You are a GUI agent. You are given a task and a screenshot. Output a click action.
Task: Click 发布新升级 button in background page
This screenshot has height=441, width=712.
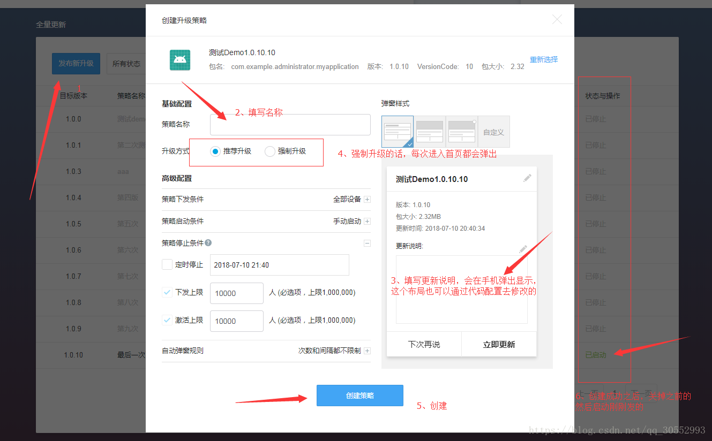click(76, 64)
